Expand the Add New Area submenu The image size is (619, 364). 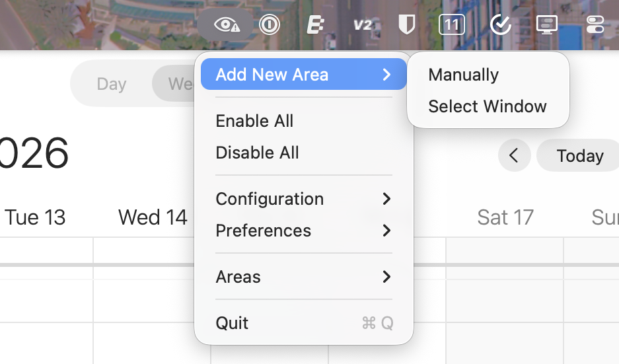tap(304, 75)
